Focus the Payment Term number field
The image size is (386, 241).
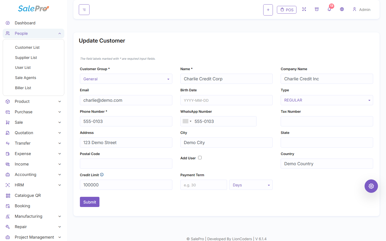204,185
